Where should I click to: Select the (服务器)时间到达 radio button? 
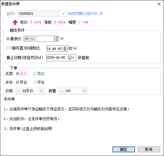tap(8, 48)
